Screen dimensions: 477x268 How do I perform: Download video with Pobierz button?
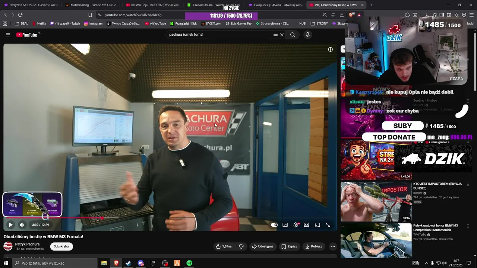click(313, 246)
